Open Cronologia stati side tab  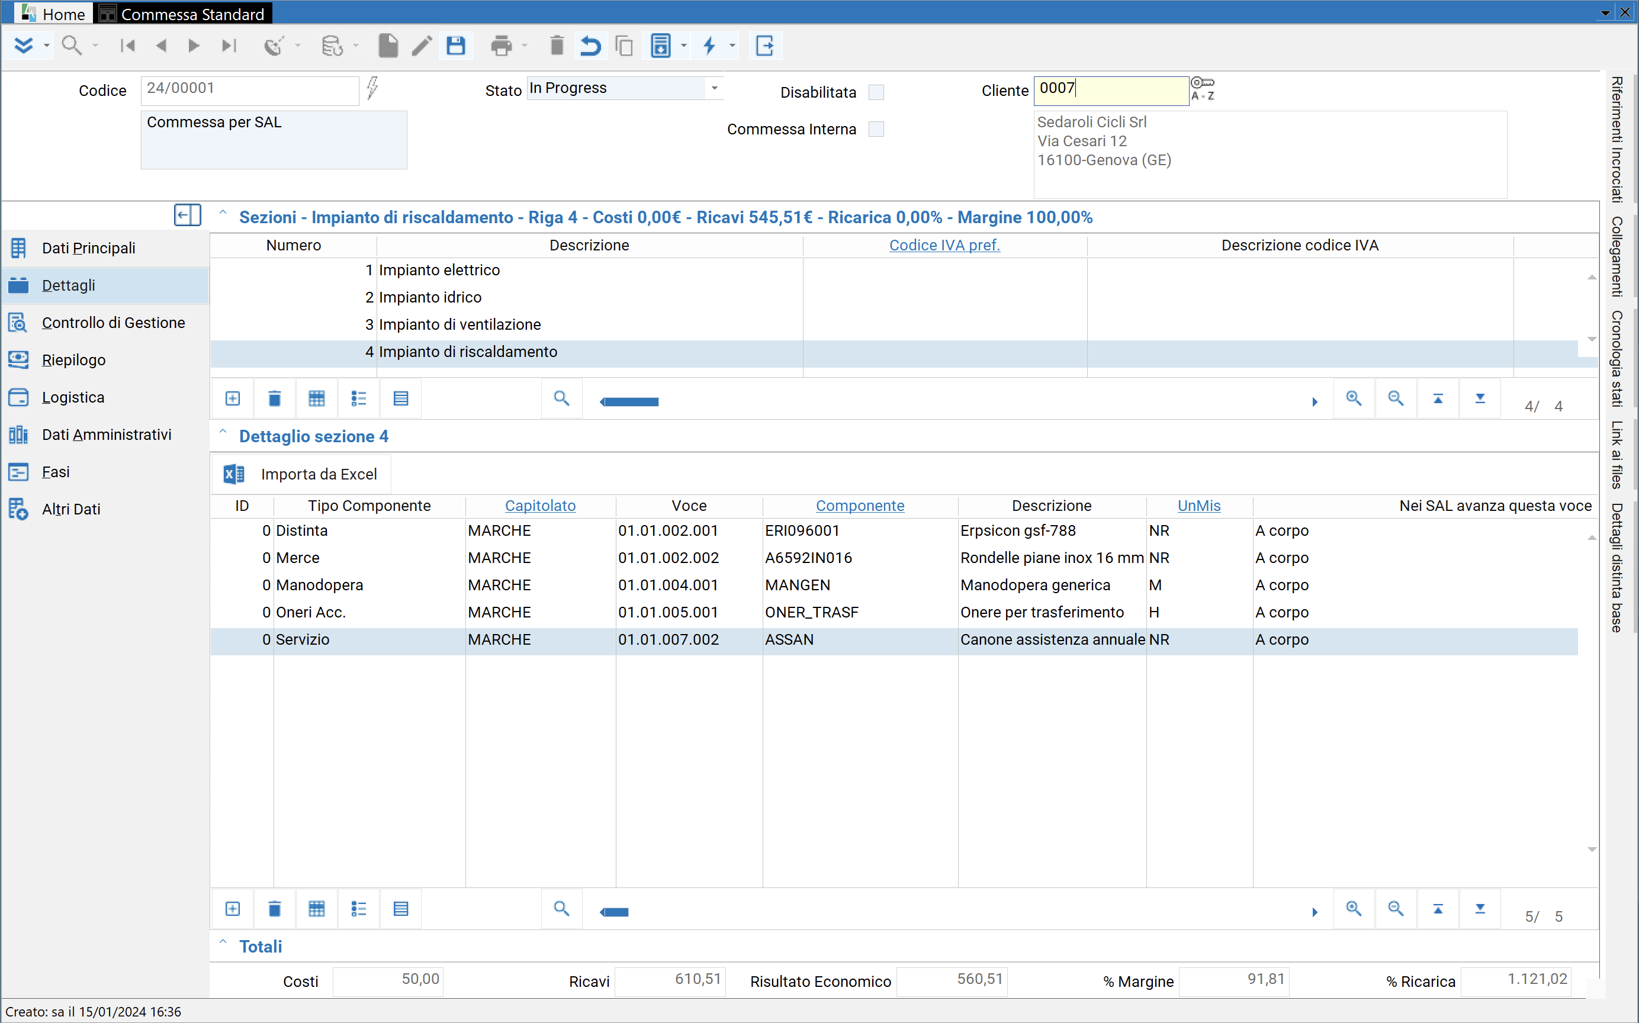click(1616, 358)
